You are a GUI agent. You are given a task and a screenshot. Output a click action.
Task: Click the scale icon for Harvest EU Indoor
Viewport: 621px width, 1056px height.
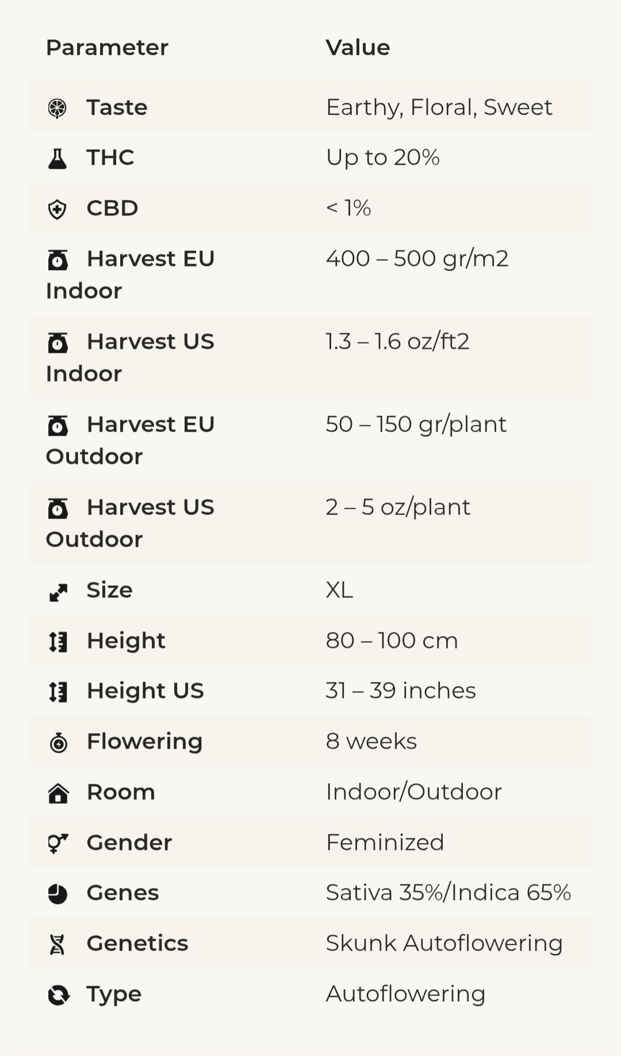pyautogui.click(x=57, y=260)
